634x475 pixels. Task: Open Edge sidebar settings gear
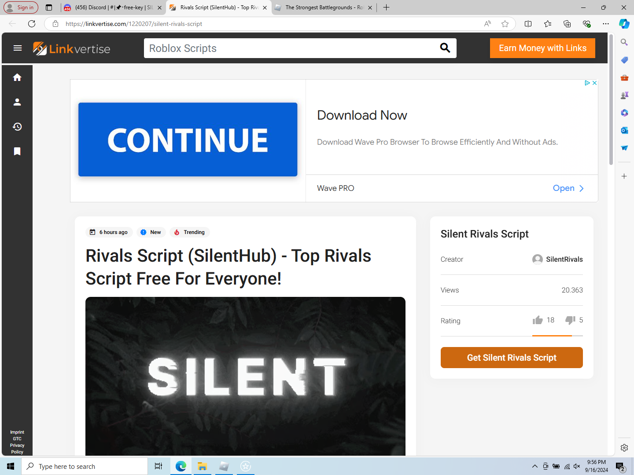[x=624, y=448]
